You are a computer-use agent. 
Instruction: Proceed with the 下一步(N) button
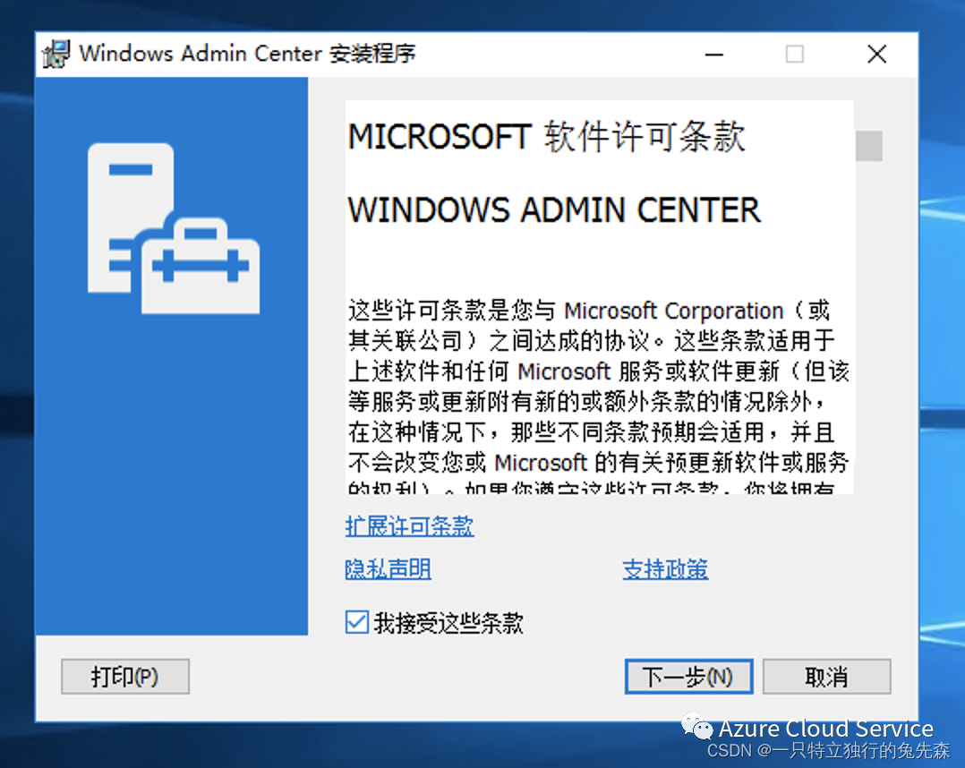pos(688,677)
